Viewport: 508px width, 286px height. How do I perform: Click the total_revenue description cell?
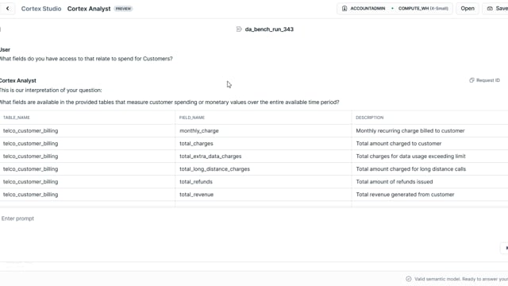[430, 195]
